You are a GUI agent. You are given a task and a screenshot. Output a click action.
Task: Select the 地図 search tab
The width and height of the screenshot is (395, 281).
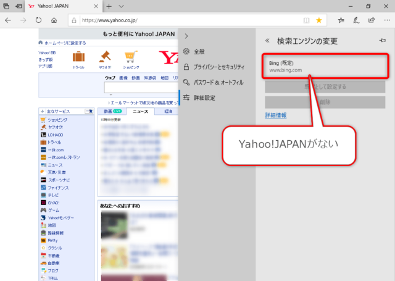(165, 78)
